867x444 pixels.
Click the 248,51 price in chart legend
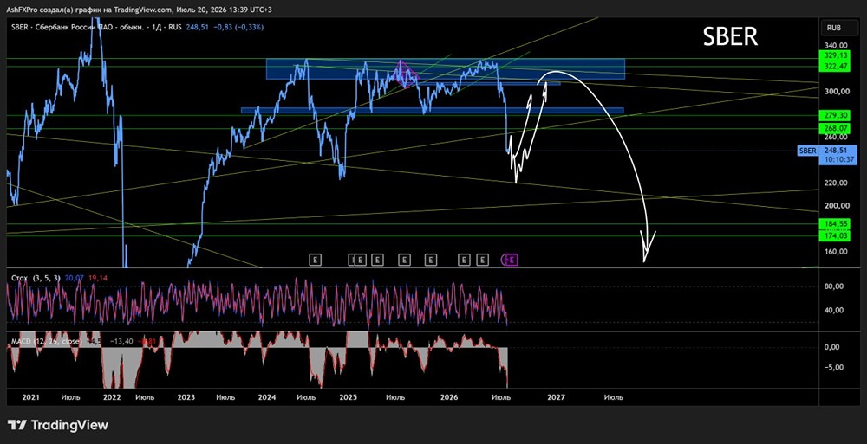coord(198,27)
